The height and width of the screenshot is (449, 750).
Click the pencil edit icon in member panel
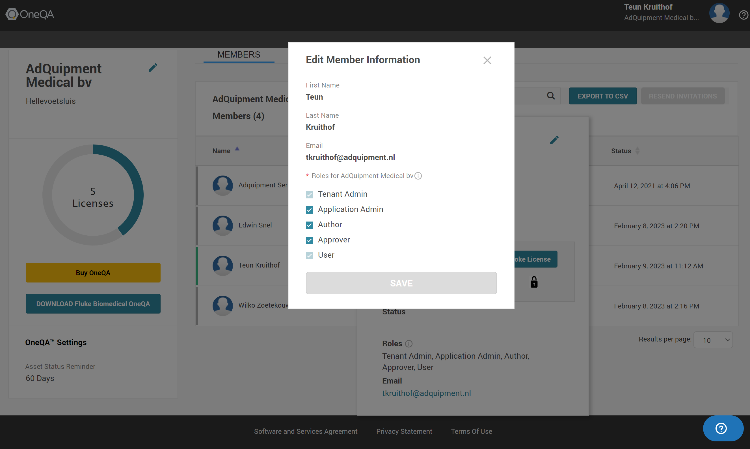[x=554, y=140]
